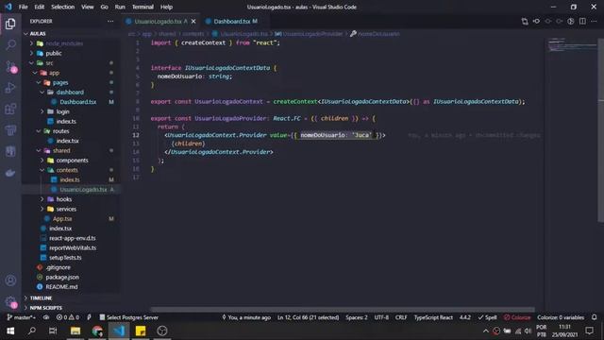Open the Terminal menu
Screen dimensions: 604x340
pos(143,7)
